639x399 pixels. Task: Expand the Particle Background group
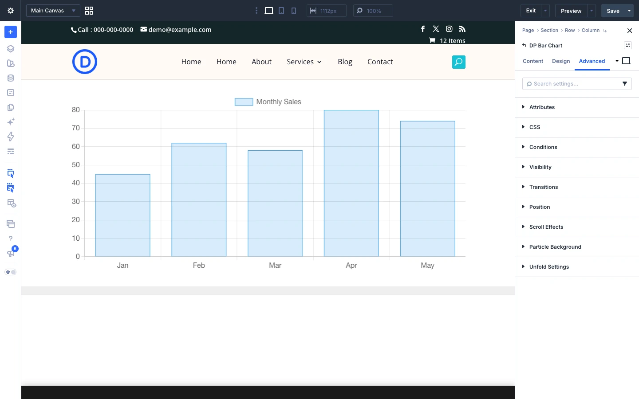[x=577, y=247]
